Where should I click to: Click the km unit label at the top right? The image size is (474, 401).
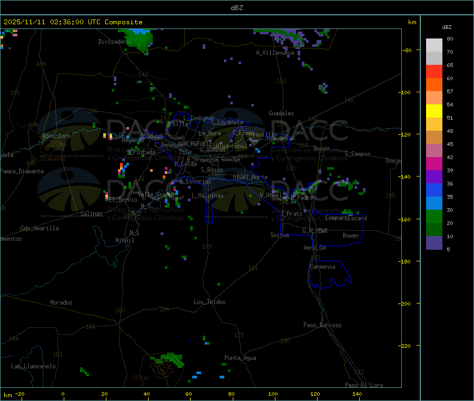[412, 22]
